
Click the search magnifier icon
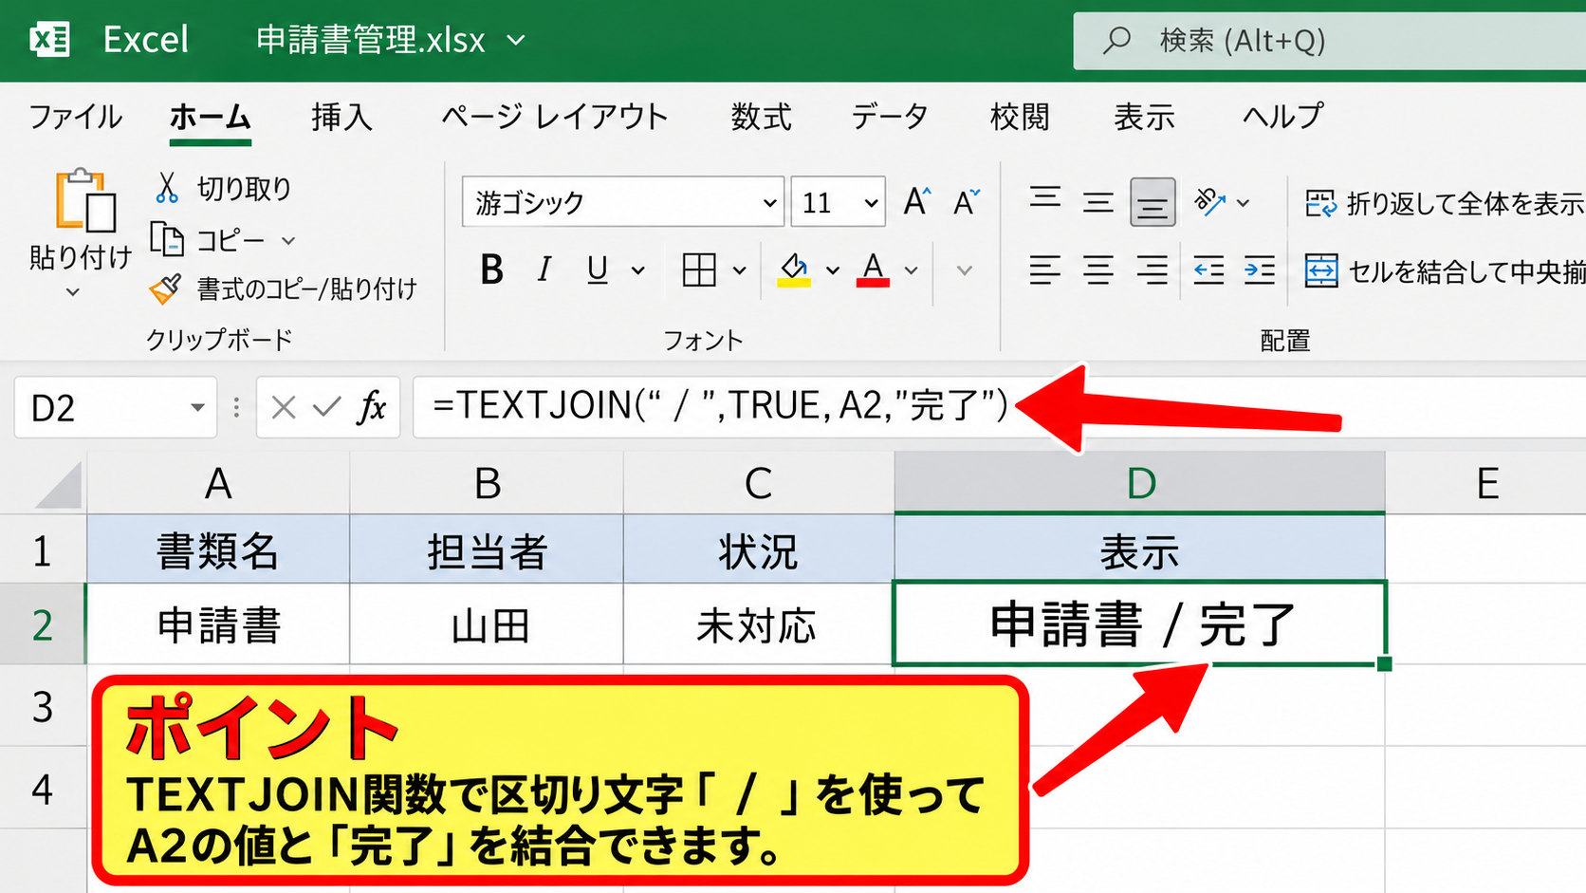[x=1116, y=40]
